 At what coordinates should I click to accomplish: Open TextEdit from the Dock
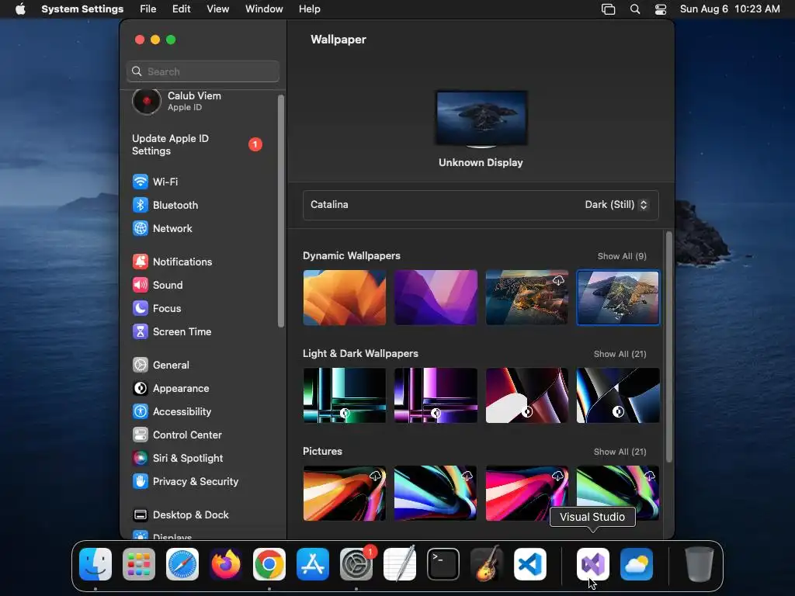click(400, 564)
